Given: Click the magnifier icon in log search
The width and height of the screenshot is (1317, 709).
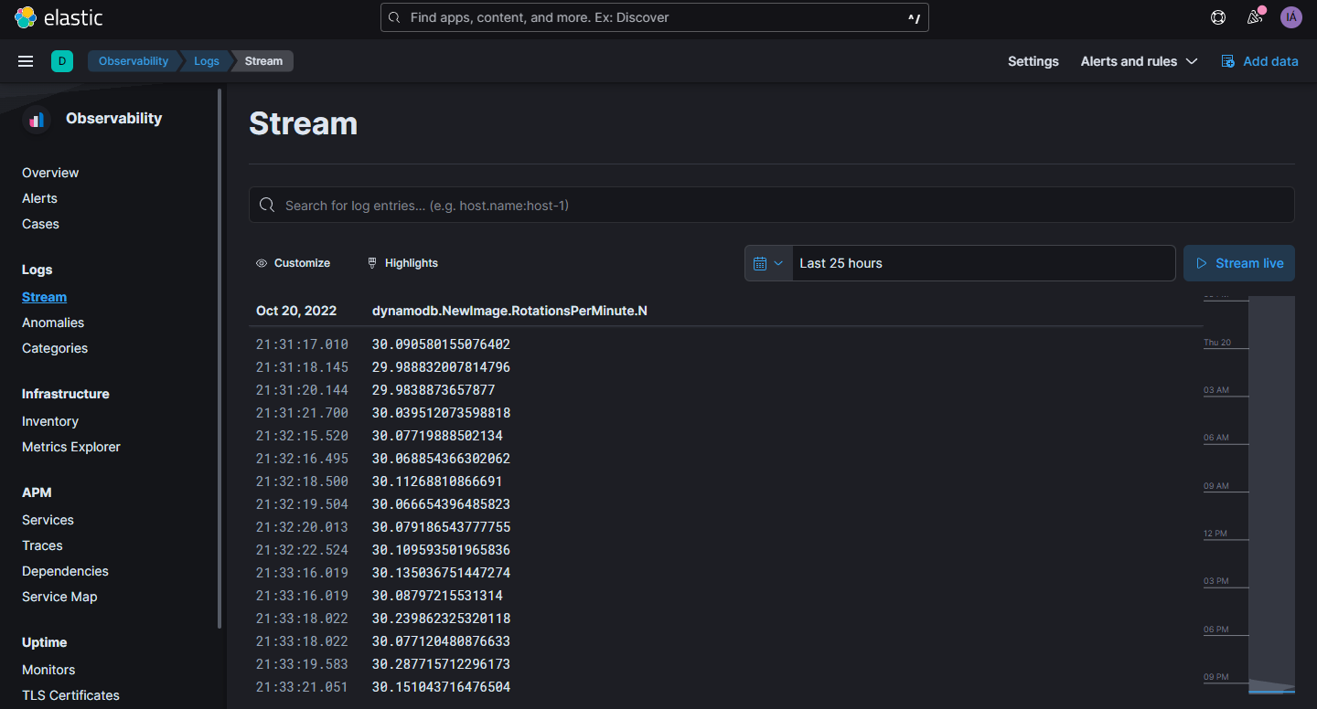Looking at the screenshot, I should (x=267, y=205).
